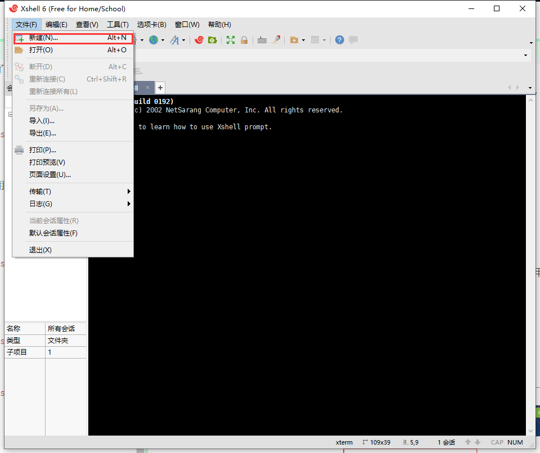Image resolution: width=540 pixels, height=453 pixels.
Task: Open the 编辑(E) menu
Action: [56, 24]
